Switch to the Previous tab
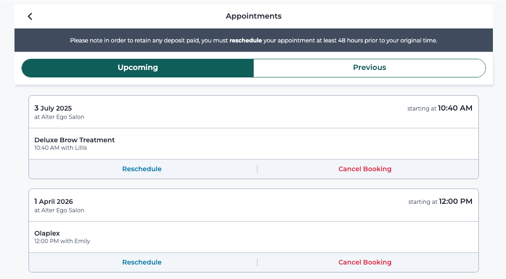Image resolution: width=506 pixels, height=279 pixels. pos(370,68)
